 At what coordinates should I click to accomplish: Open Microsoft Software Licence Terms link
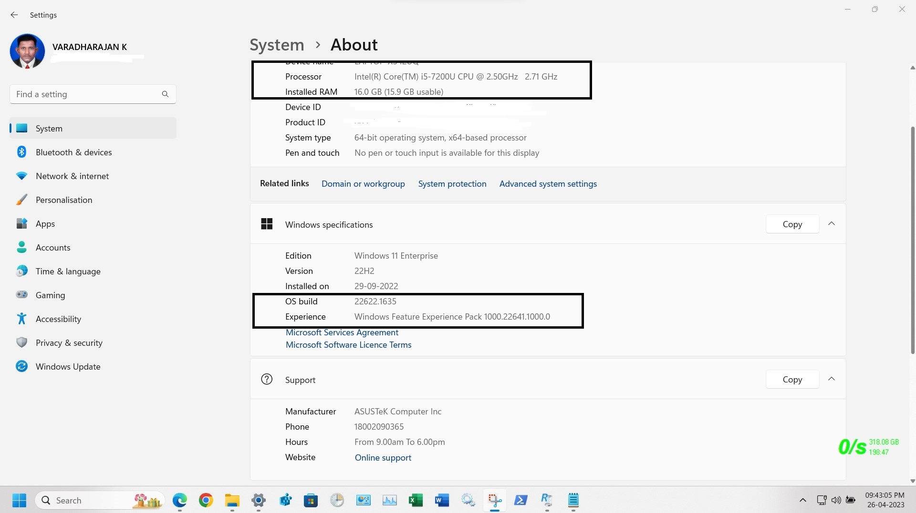click(x=348, y=345)
